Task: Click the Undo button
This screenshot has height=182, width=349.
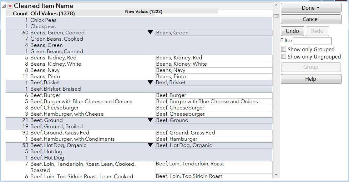Action: (x=292, y=31)
